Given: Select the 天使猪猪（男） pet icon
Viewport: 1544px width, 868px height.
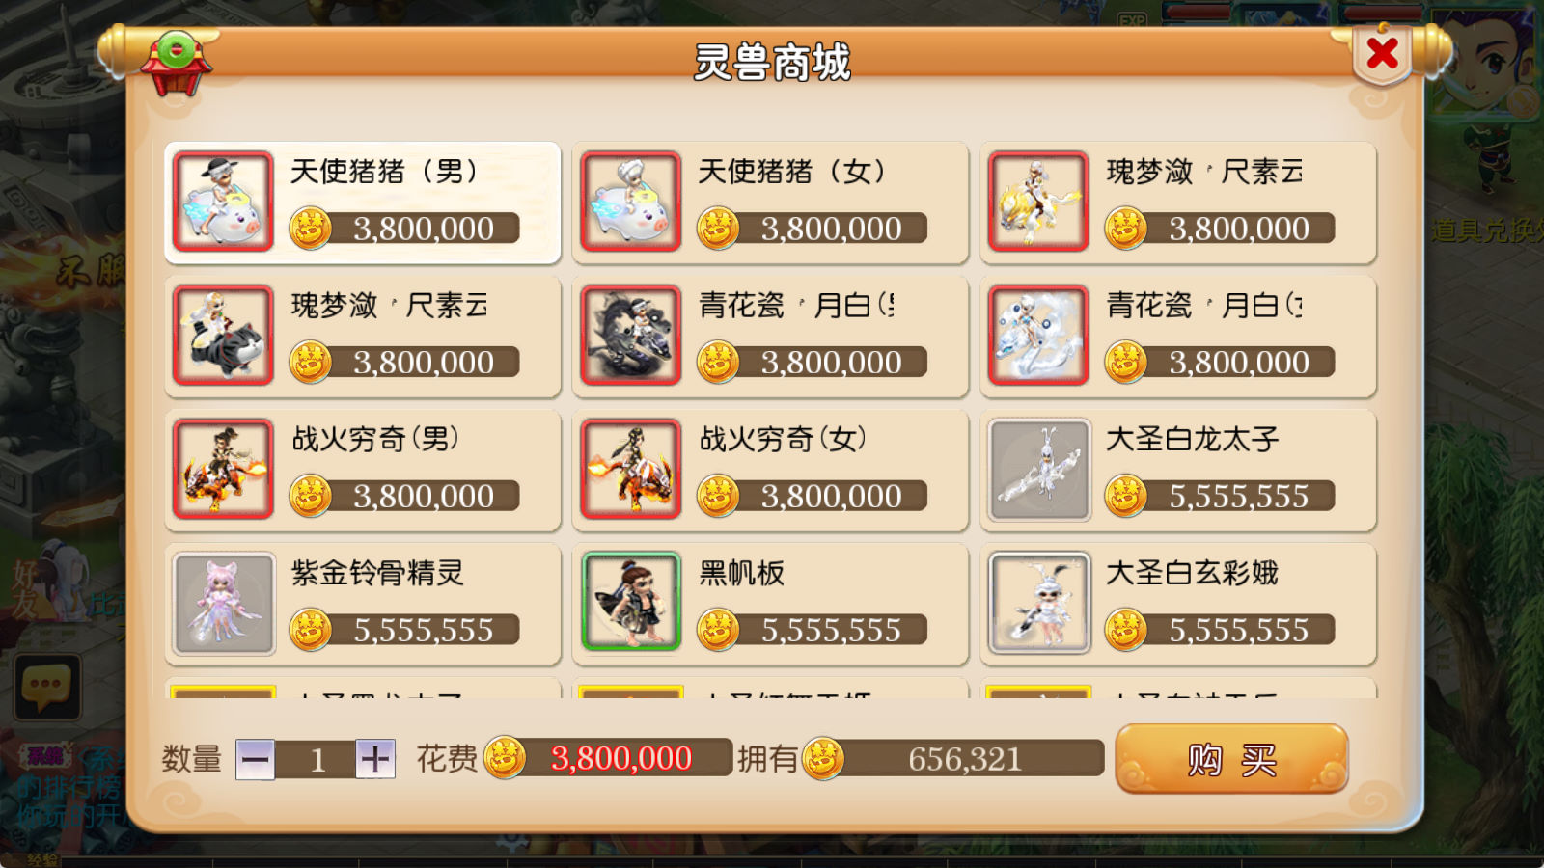Looking at the screenshot, I should click(223, 202).
